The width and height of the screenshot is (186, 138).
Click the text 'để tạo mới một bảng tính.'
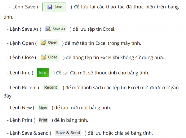(x=83, y=108)
